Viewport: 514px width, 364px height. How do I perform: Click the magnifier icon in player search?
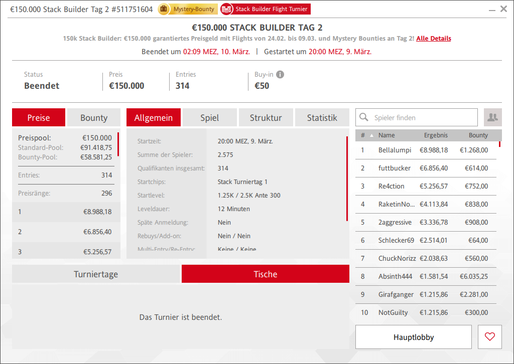coord(363,117)
